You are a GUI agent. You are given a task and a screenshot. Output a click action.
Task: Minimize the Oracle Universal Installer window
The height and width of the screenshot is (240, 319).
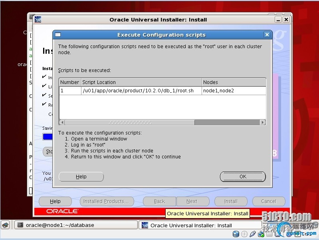(x=278, y=20)
